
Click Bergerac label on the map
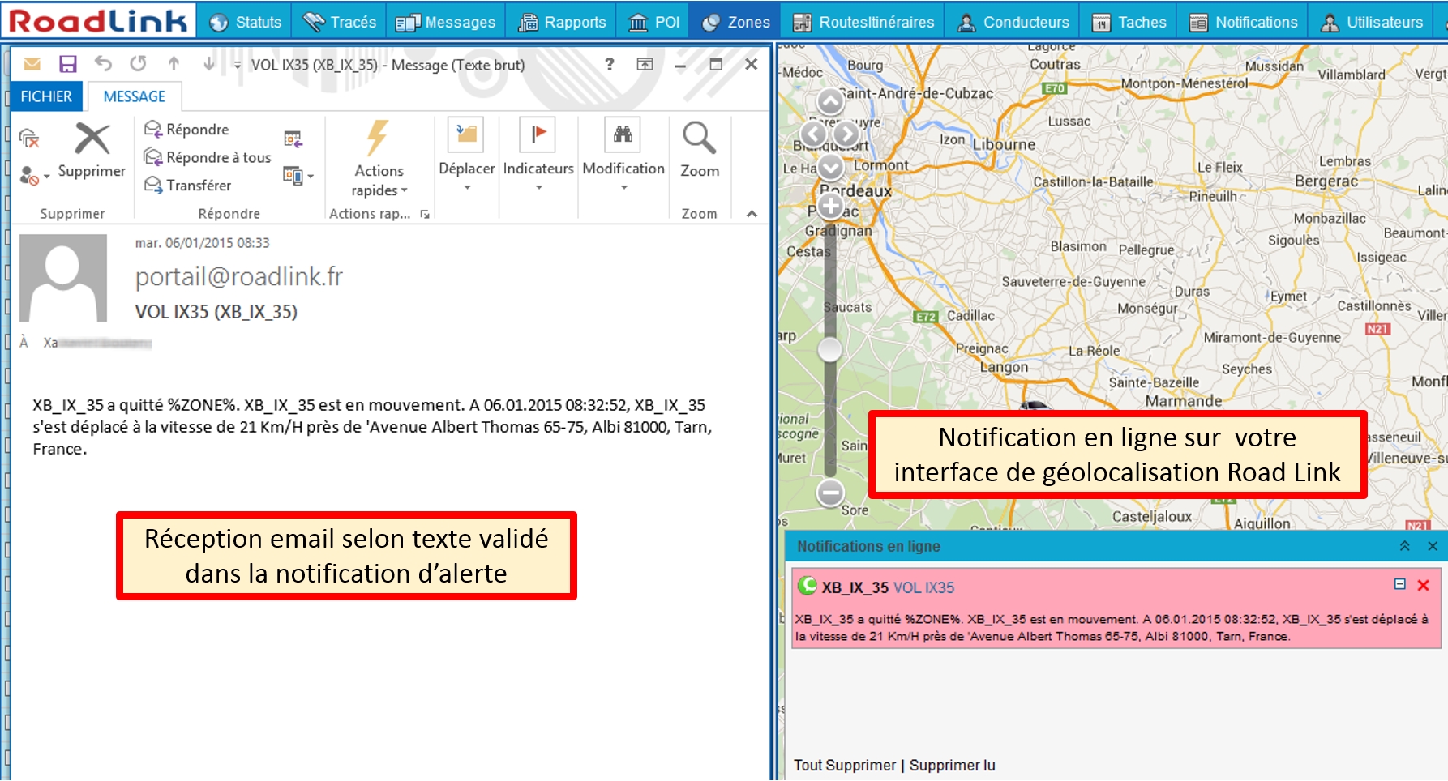pyautogui.click(x=1326, y=181)
